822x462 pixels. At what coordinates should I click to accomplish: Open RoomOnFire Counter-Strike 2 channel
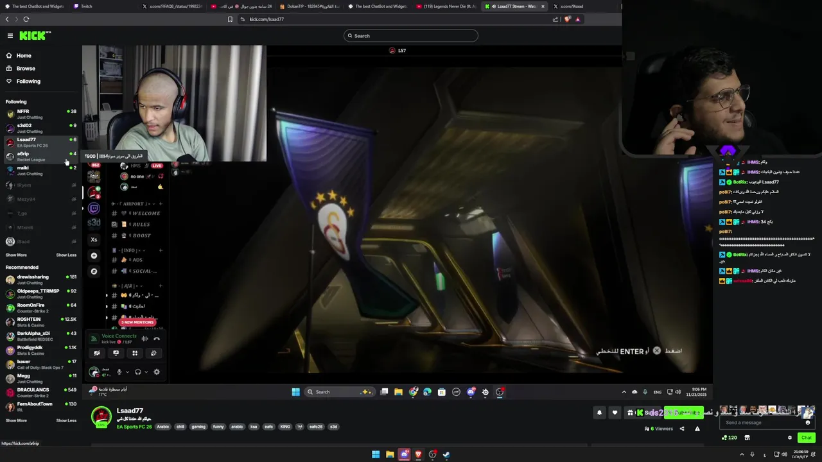point(40,308)
